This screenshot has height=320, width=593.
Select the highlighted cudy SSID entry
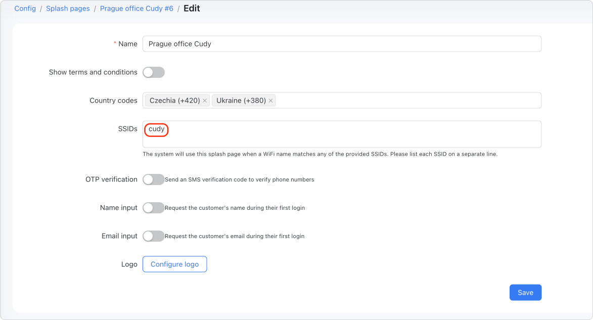pyautogui.click(x=156, y=129)
